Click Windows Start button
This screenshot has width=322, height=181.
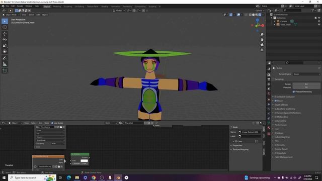pos(4,177)
